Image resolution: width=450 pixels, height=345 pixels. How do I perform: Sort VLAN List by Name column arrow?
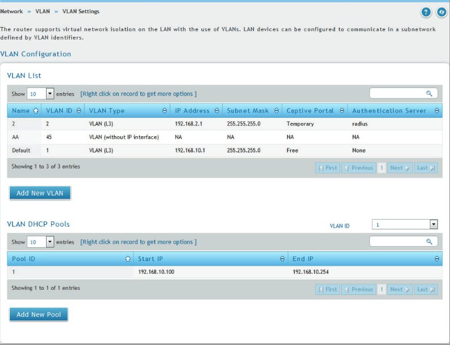(x=36, y=111)
